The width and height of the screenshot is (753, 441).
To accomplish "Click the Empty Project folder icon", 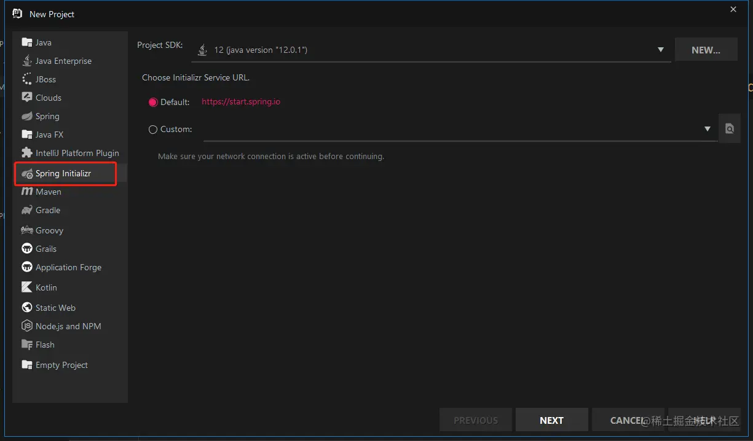I will click(26, 365).
